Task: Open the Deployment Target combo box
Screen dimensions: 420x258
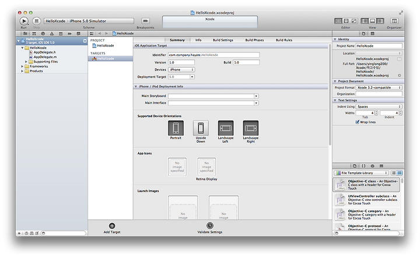Action: pos(192,77)
